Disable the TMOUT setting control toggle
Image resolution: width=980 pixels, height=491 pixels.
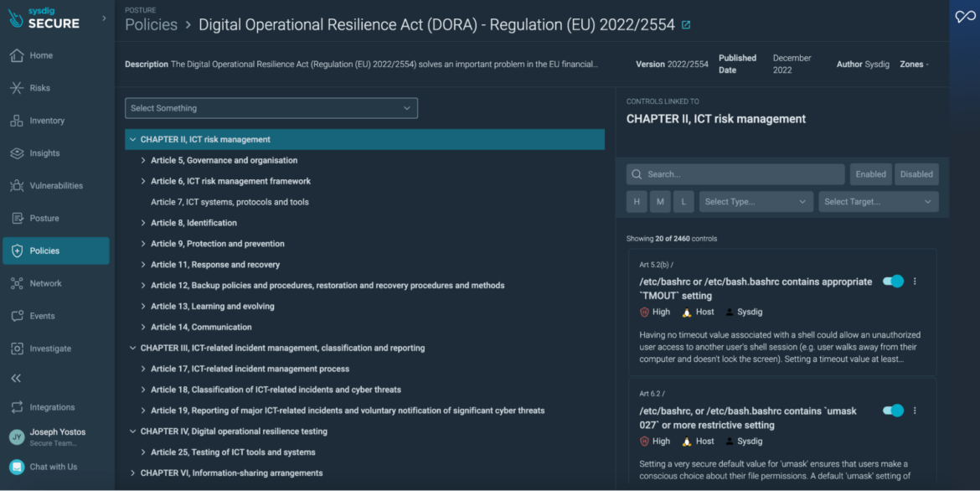pyautogui.click(x=893, y=282)
